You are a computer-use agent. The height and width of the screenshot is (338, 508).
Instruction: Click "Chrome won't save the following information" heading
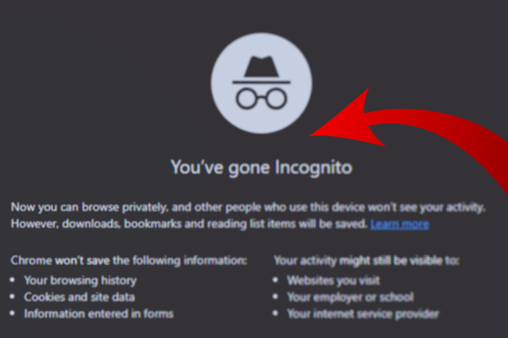(129, 260)
